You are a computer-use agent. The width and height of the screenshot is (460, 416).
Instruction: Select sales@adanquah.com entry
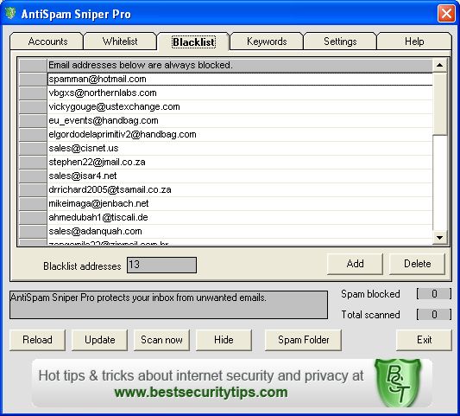[x=240, y=231]
